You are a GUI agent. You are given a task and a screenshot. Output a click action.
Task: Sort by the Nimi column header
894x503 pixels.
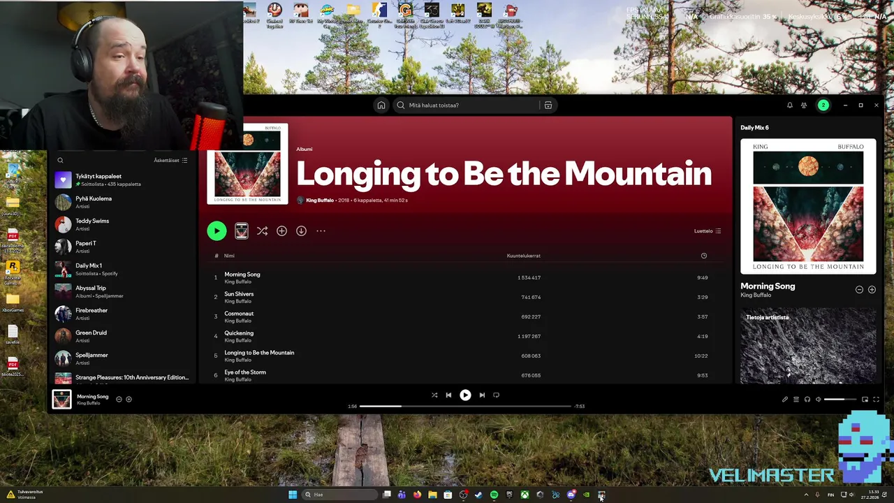[x=229, y=256]
